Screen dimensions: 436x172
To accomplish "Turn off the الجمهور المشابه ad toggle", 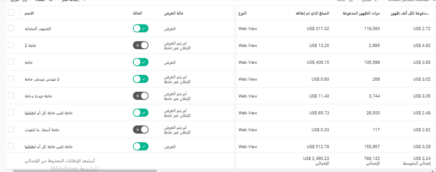I will click(x=141, y=28).
